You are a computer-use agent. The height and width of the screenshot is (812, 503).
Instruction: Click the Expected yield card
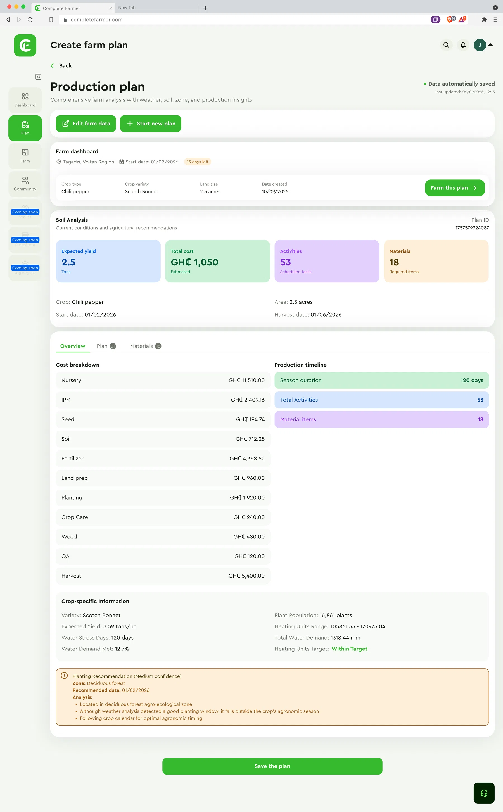click(x=108, y=261)
